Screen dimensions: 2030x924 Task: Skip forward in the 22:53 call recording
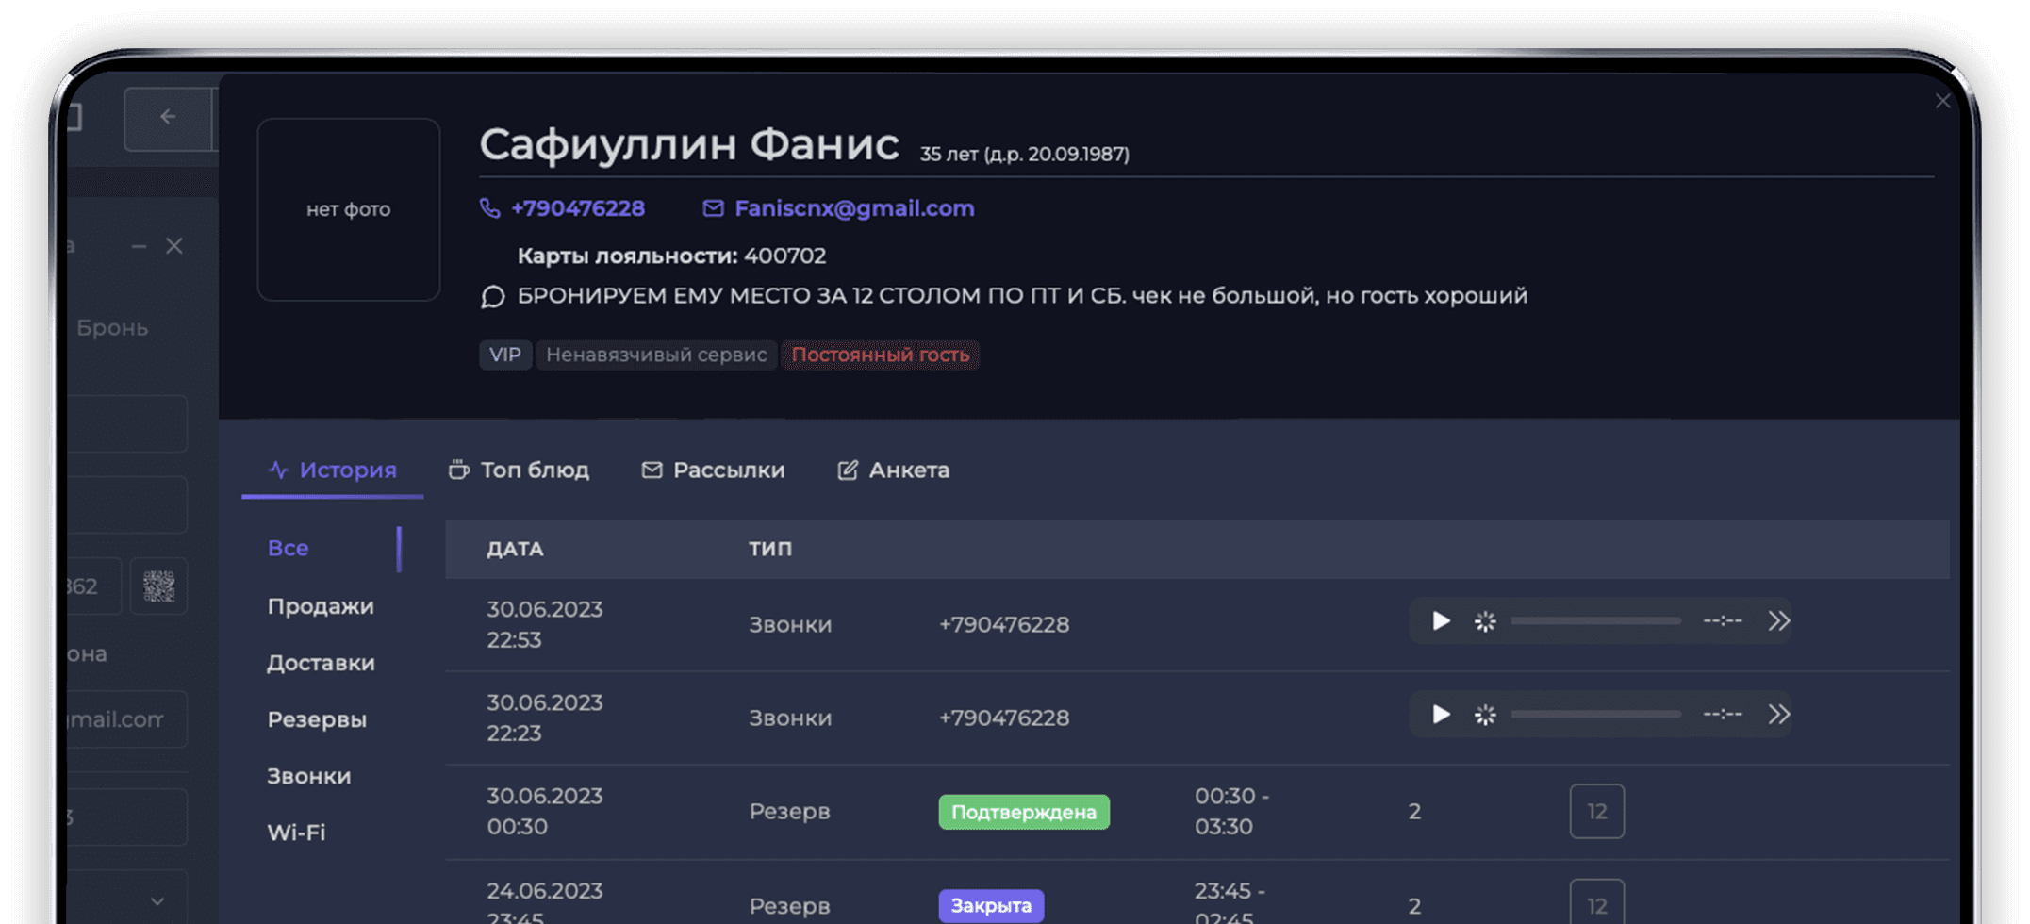pos(1778,620)
